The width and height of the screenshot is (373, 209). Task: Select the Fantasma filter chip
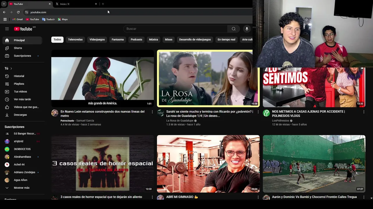tap(118, 39)
